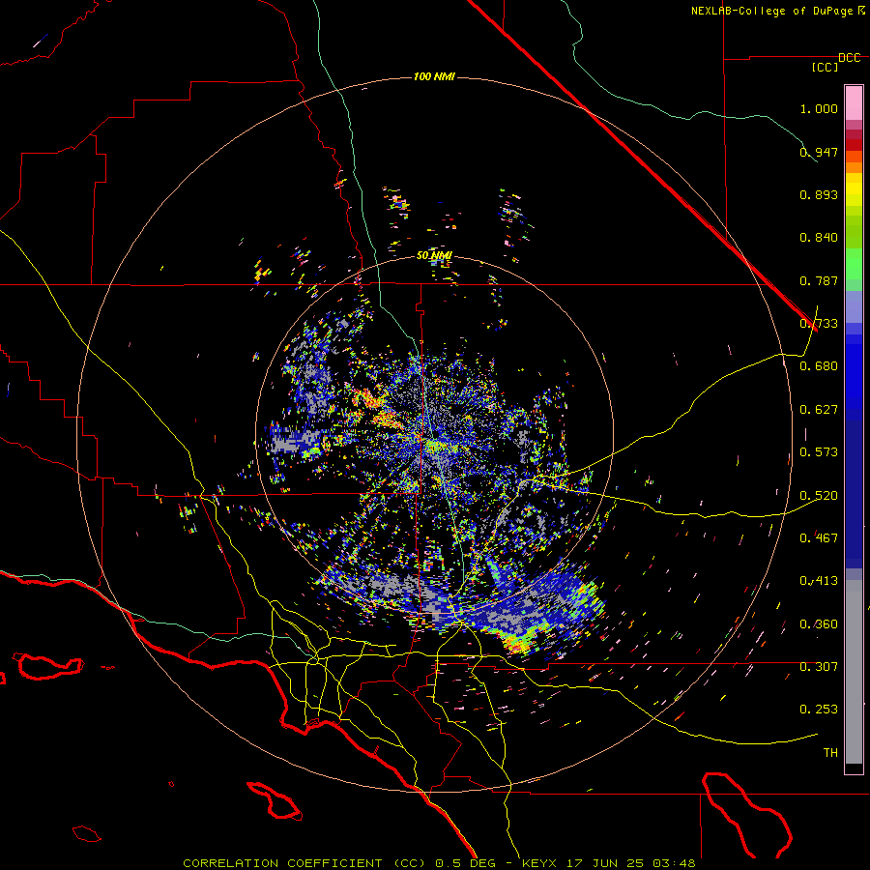Click the DCC label above the color scale
The height and width of the screenshot is (870, 870).
(x=850, y=58)
